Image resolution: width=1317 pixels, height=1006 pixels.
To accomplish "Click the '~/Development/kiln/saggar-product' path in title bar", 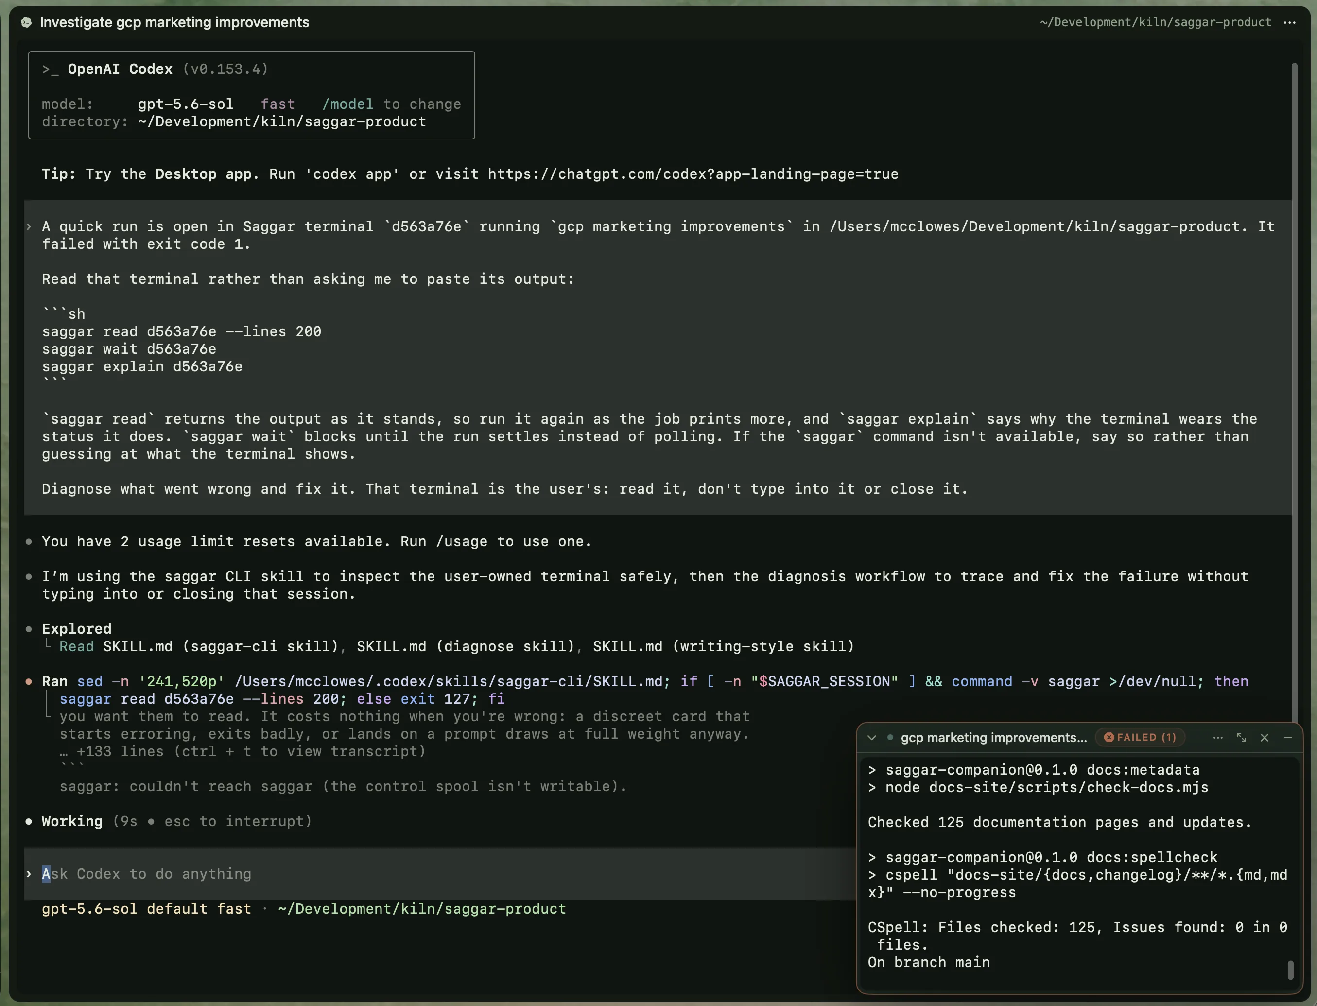I will [1155, 23].
